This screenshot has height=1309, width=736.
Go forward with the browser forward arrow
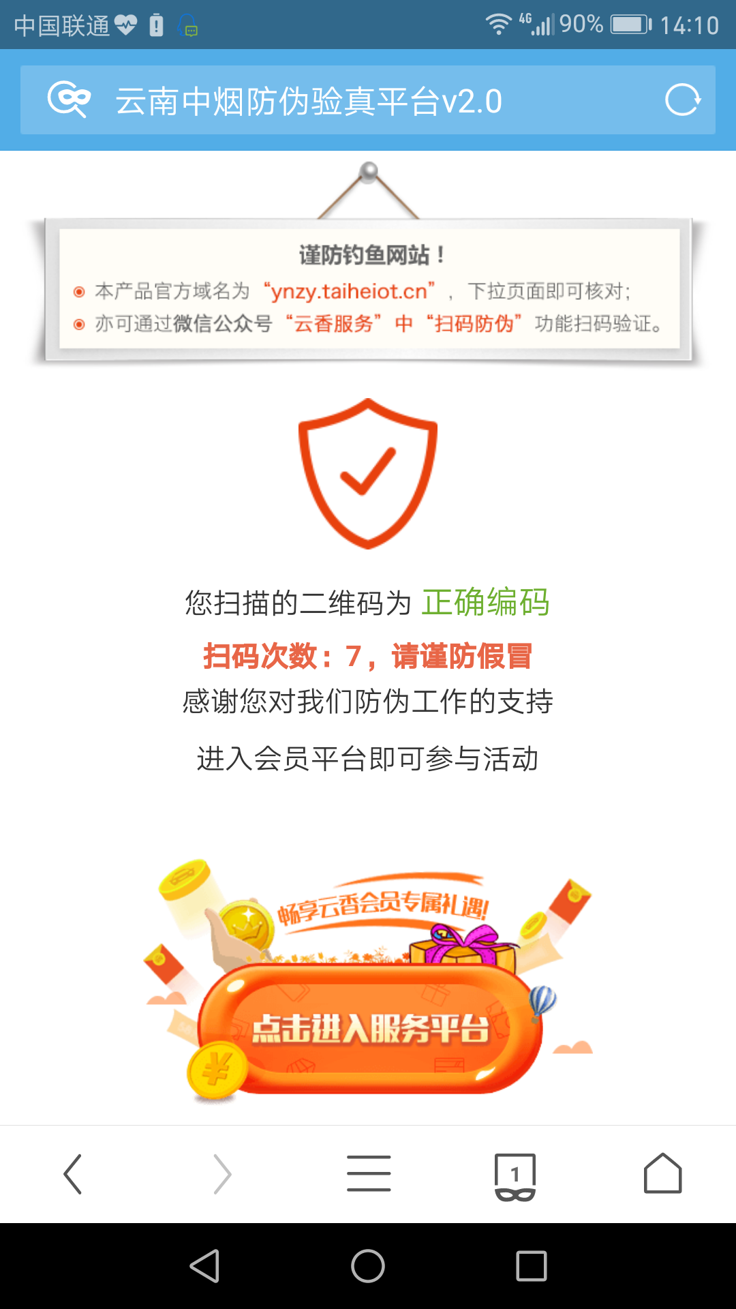click(x=222, y=1174)
